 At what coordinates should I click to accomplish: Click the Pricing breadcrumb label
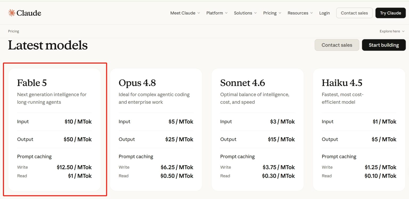[14, 31]
